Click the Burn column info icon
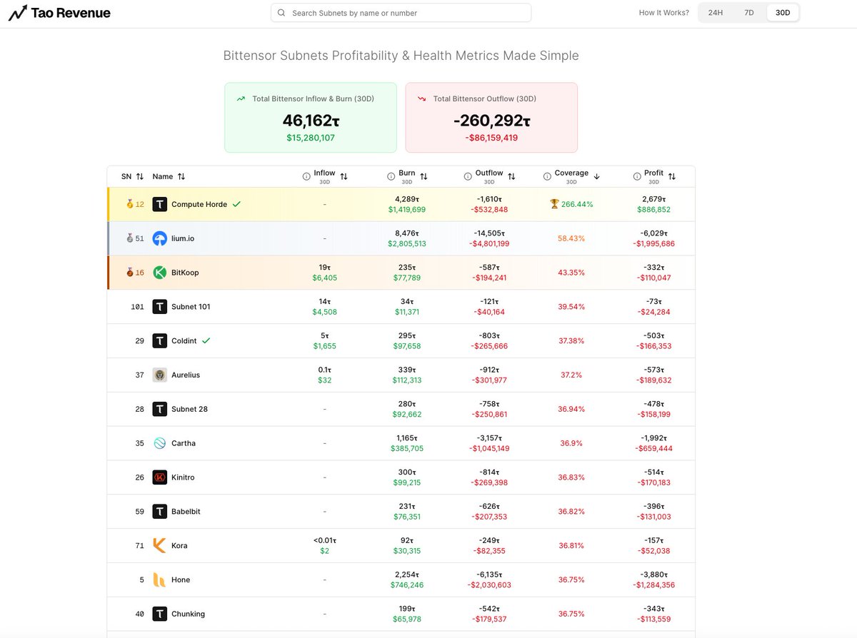 (x=391, y=176)
